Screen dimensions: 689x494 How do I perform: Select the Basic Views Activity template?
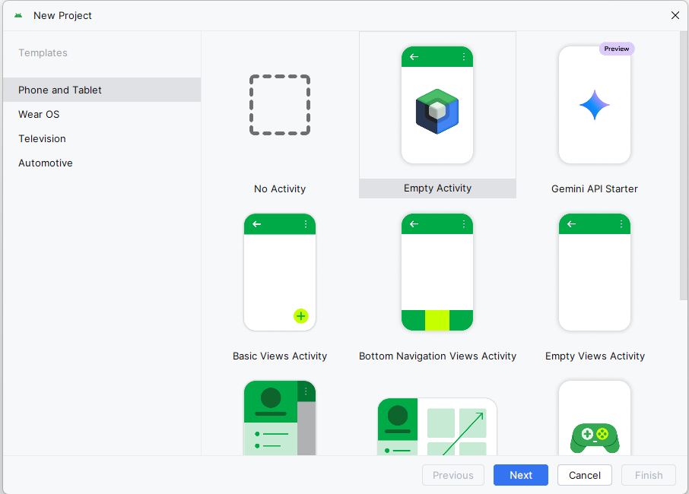click(x=280, y=272)
